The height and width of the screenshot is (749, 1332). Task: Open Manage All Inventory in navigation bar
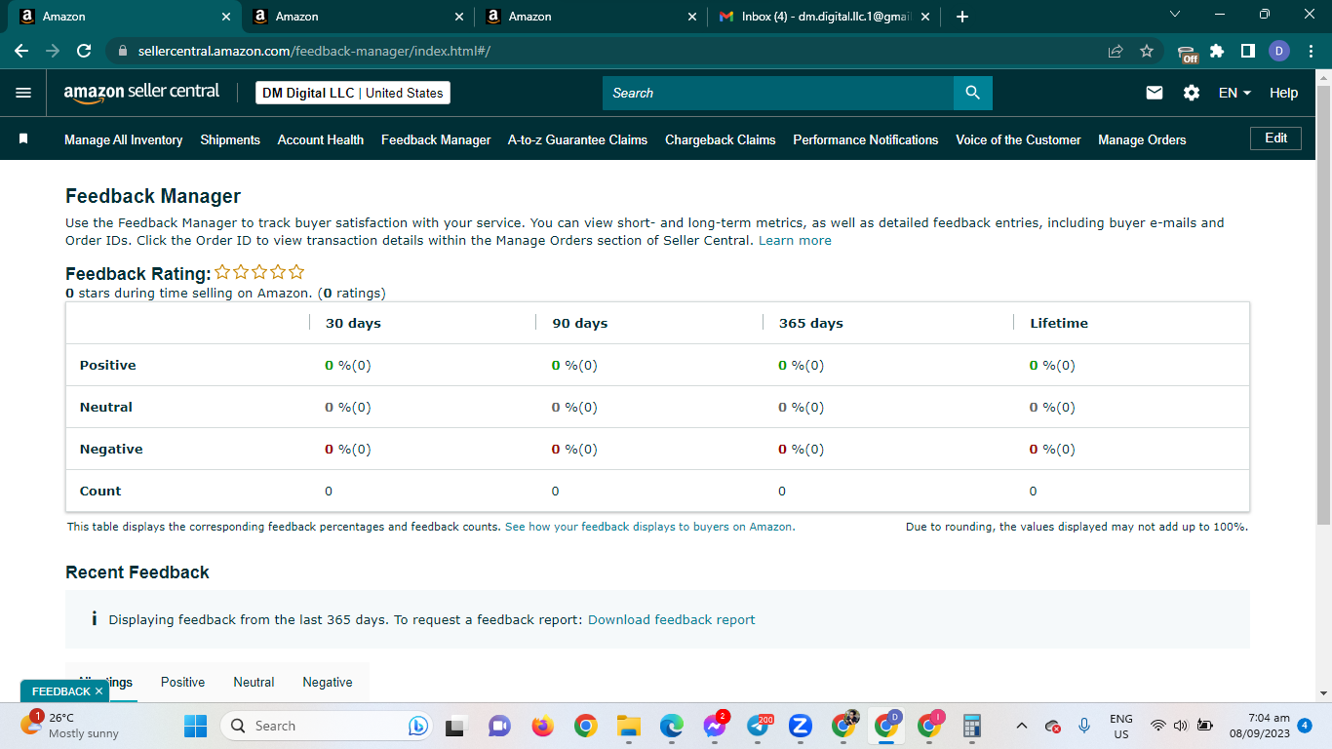click(x=124, y=139)
